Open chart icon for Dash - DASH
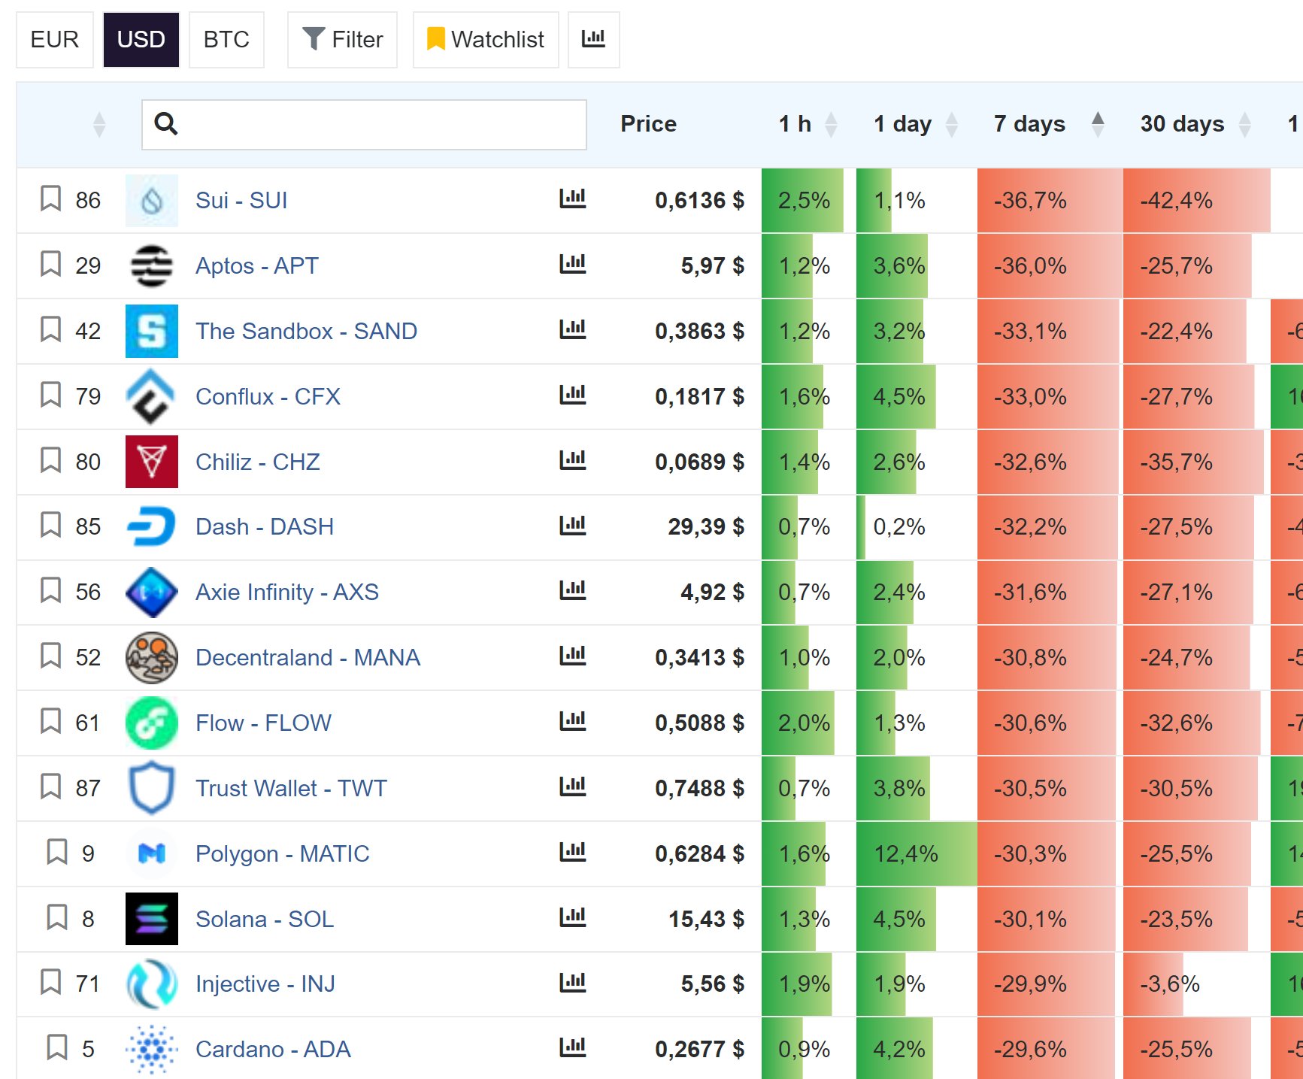The height and width of the screenshot is (1079, 1303). coord(572,526)
